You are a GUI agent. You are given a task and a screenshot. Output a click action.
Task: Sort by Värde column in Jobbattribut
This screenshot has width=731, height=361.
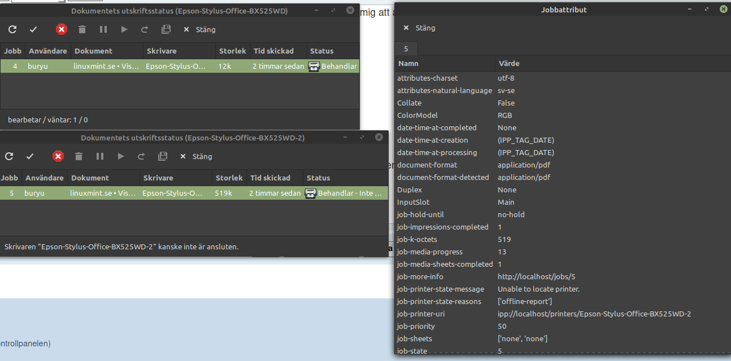[x=613, y=64]
